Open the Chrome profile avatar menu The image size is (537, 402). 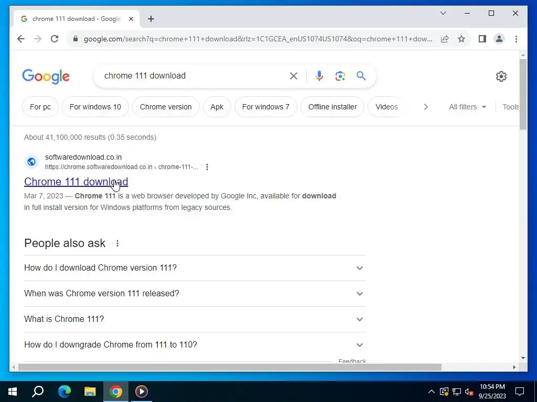[x=499, y=39]
